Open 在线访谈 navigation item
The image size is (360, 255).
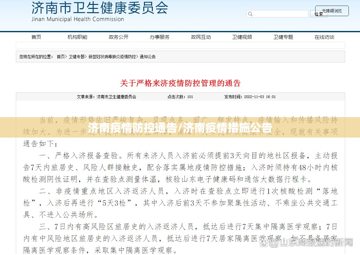324,37
